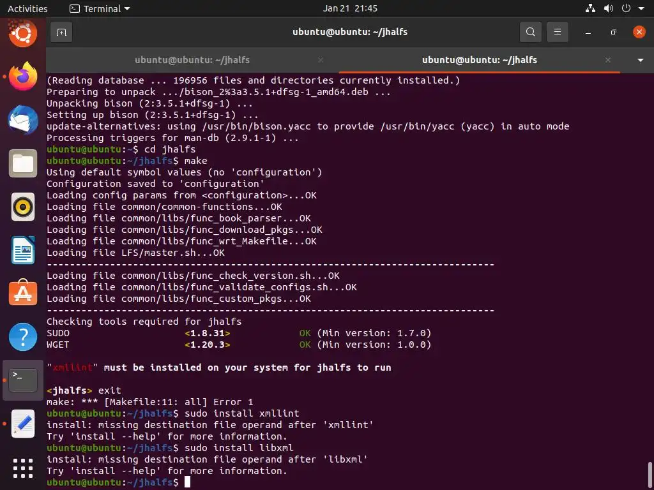Close the second jhalfs tab
654x490 pixels.
pyautogui.click(x=608, y=60)
